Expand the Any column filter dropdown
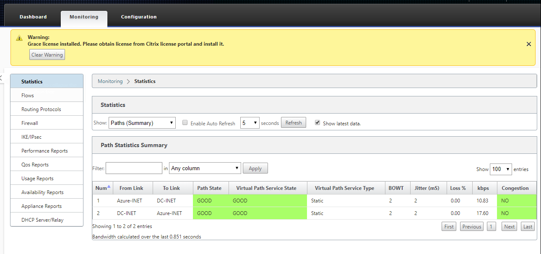This screenshot has height=254, width=541. pyautogui.click(x=205, y=168)
